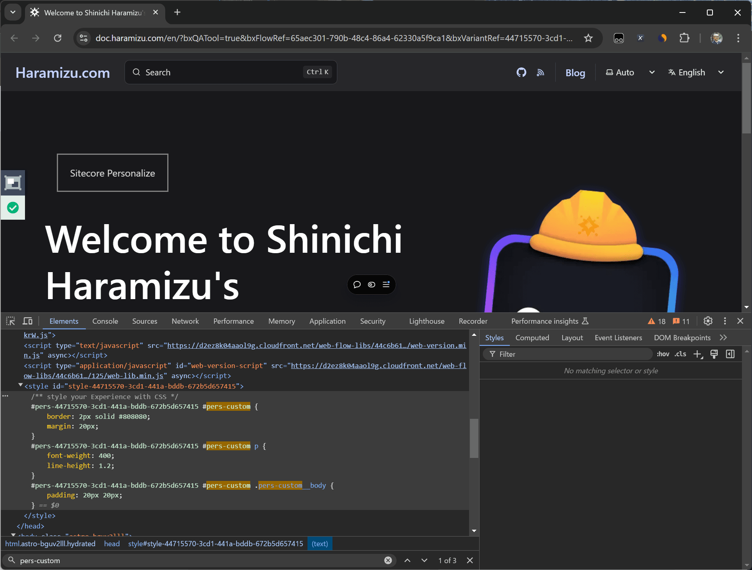Image resolution: width=752 pixels, height=570 pixels.
Task: Switch to the Console tab
Action: [105, 321]
